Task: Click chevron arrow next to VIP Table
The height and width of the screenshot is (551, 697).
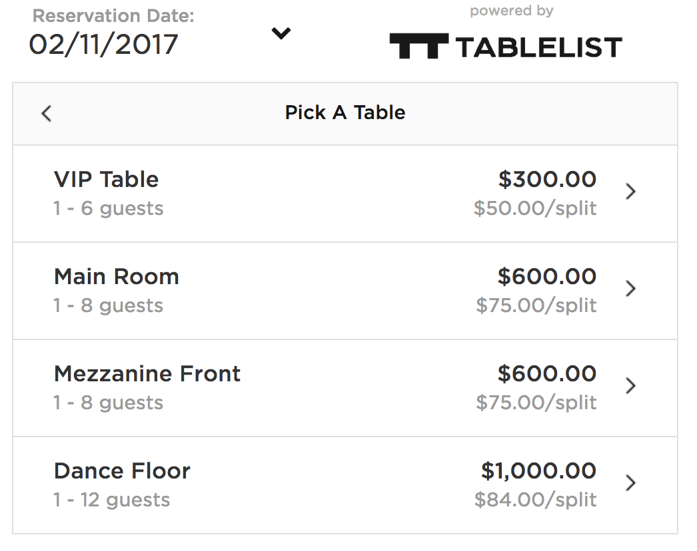Action: (x=630, y=192)
